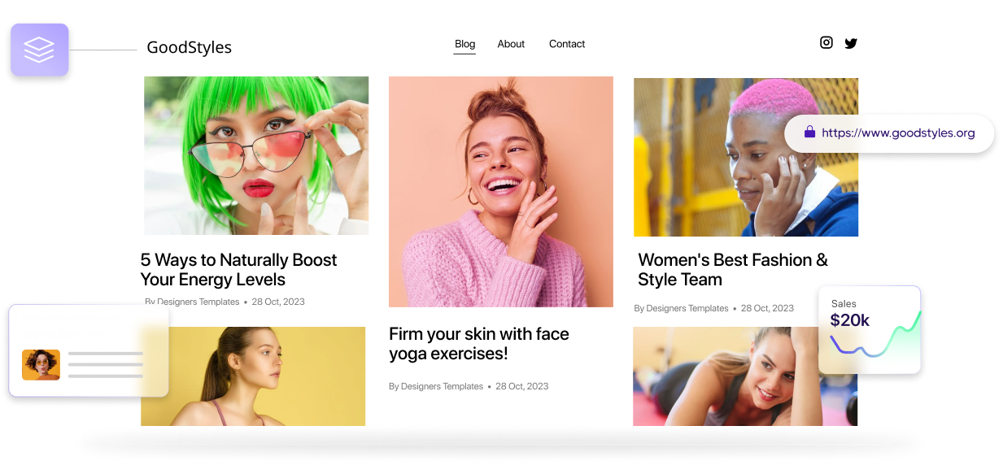Screen dimensions: 1003x465
Task: Click the lock icon in URL pill
Action: [809, 132]
